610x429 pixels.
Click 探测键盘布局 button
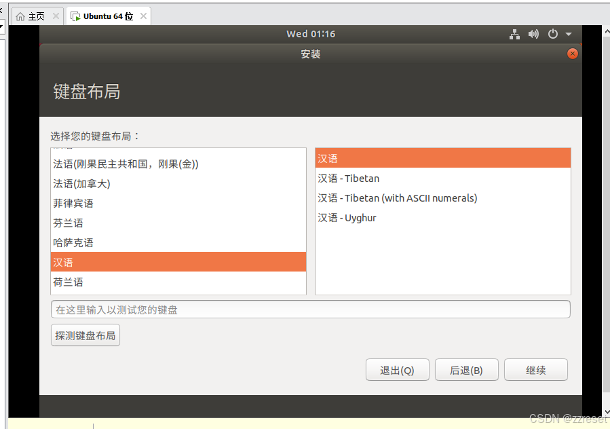tap(85, 335)
